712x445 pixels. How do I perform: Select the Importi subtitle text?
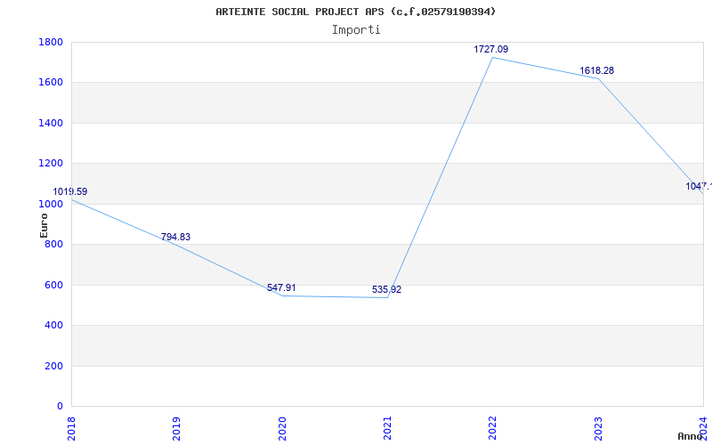(356, 30)
